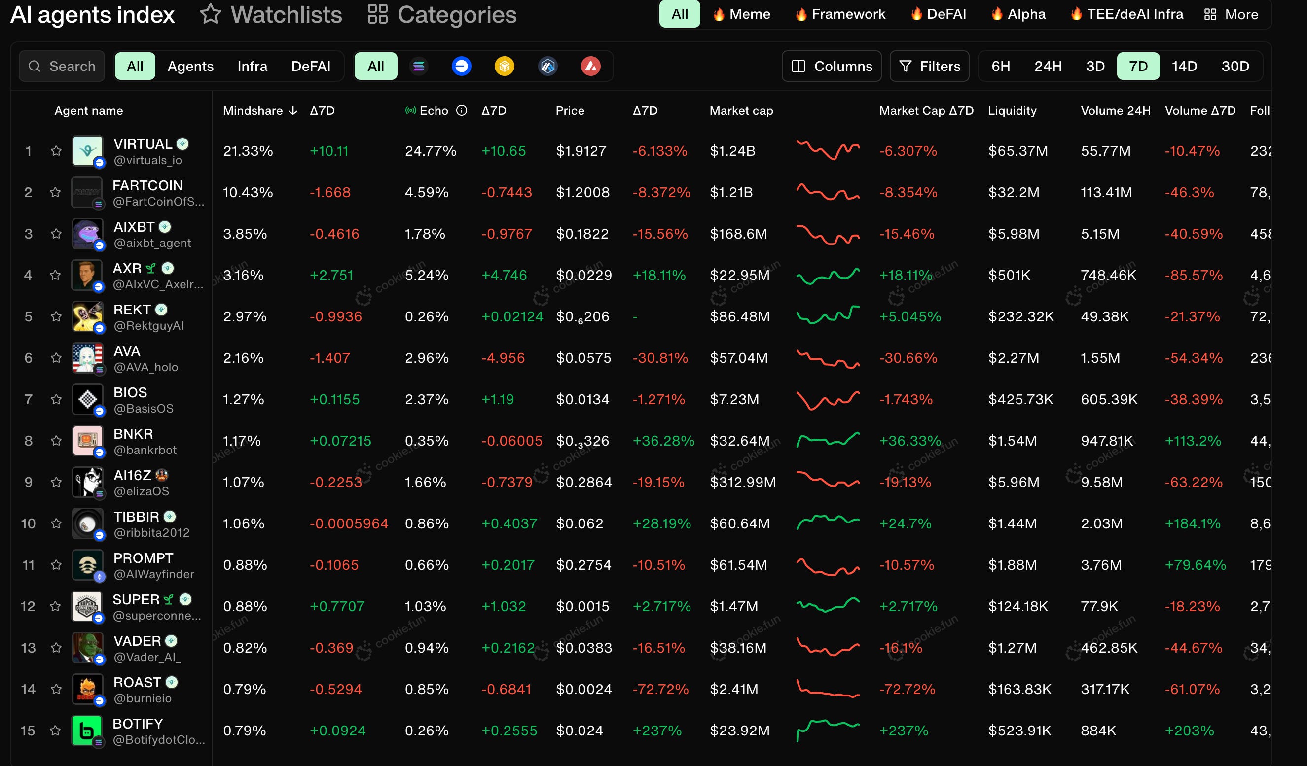
Task: Open the Columns selector
Action: point(832,67)
